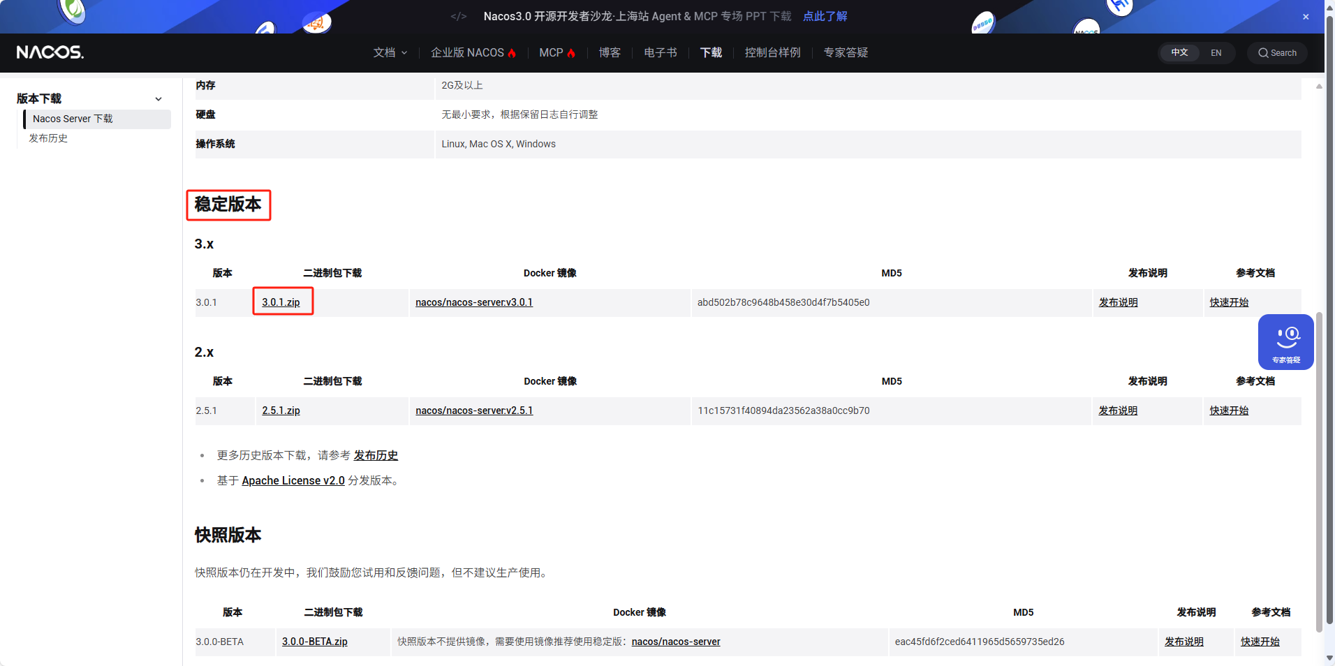Download the 3.0.1.zip binary package
This screenshot has height=666, width=1335.
click(x=281, y=302)
